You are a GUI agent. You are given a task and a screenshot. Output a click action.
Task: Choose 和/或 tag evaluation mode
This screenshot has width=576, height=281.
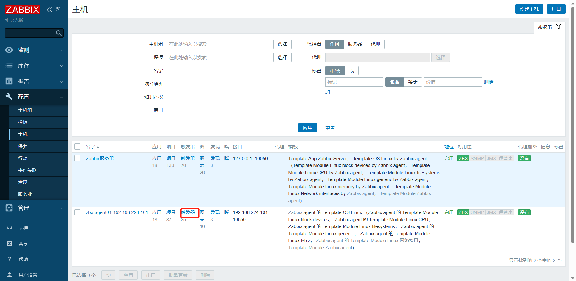335,71
